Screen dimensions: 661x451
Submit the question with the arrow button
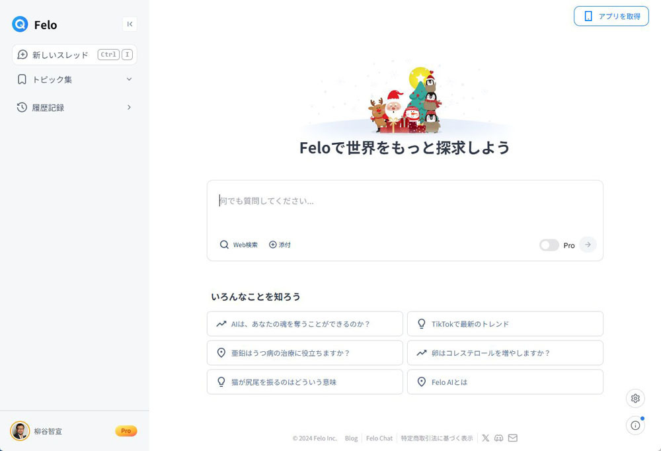coord(588,245)
